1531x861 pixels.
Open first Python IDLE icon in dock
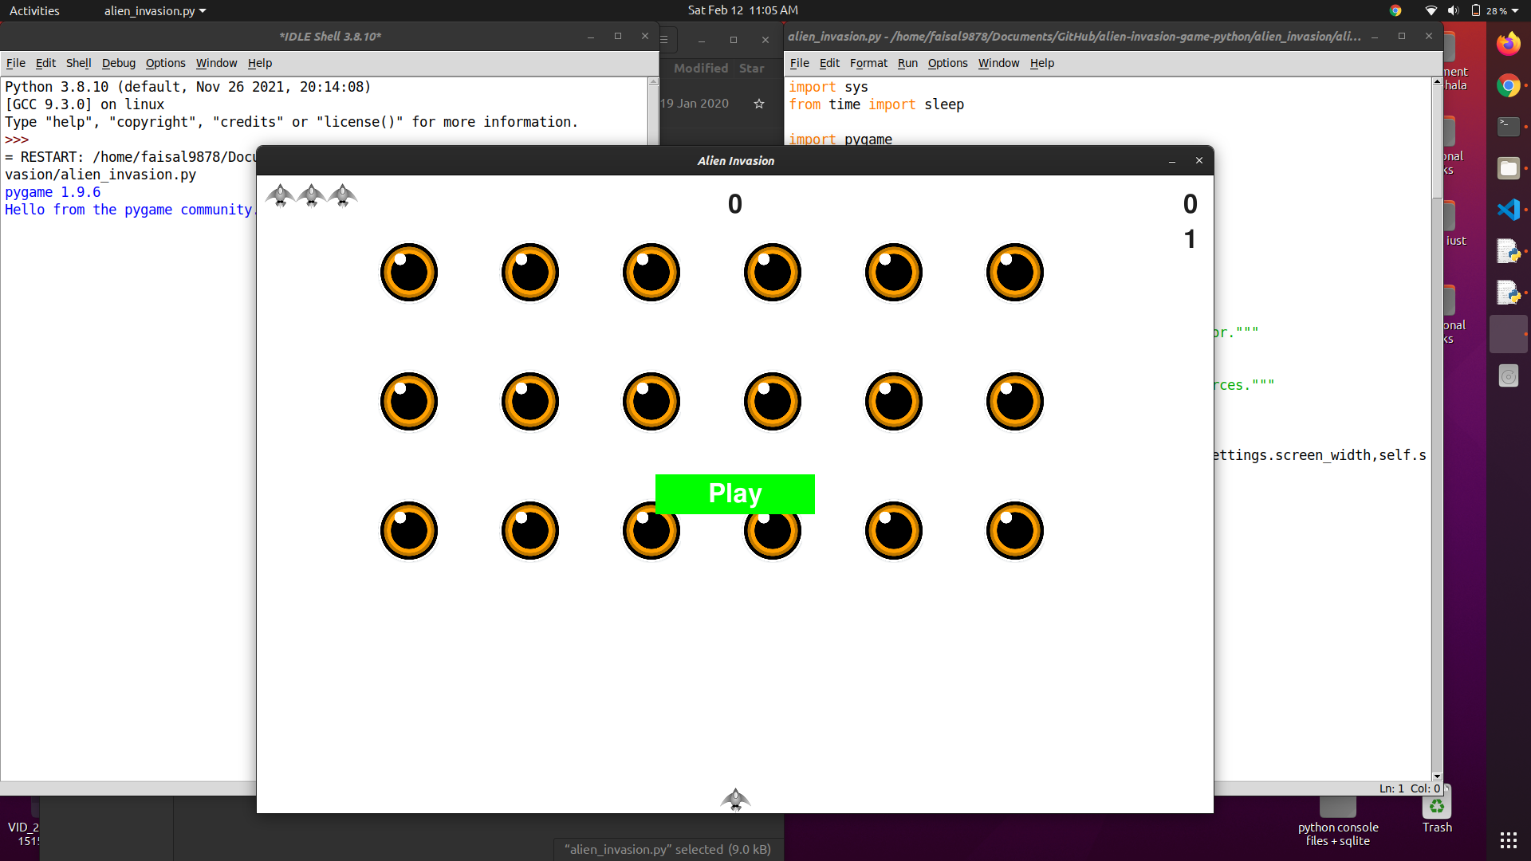point(1508,251)
